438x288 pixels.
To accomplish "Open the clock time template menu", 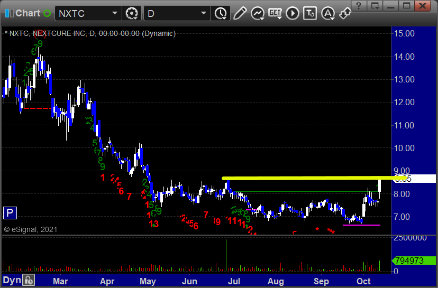I will tap(221, 13).
